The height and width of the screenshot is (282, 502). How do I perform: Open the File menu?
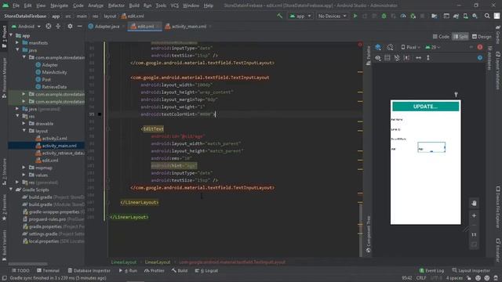coord(16,5)
